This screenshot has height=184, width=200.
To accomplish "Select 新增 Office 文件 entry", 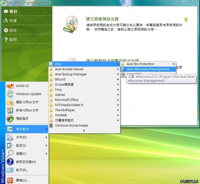I will (27, 110).
